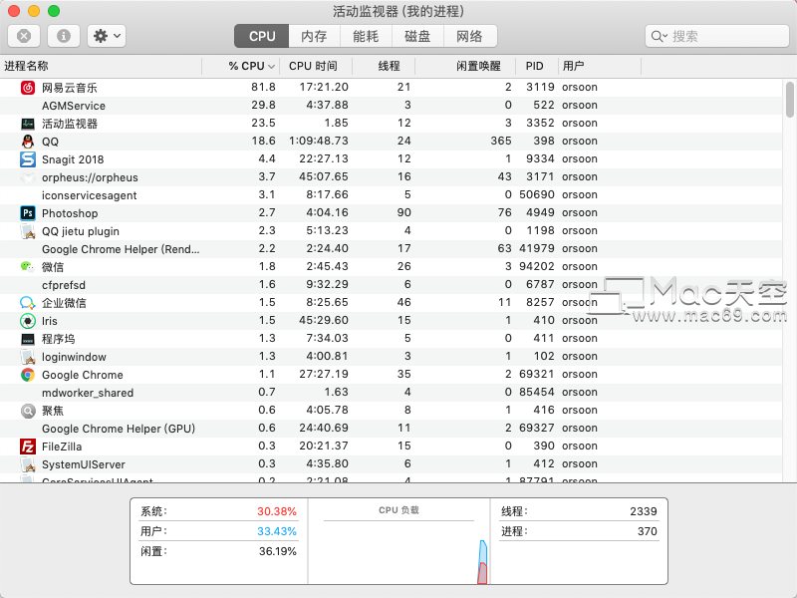This screenshot has height=598, width=797.
Task: Sort by 进程名称 column header
Action: (101, 66)
